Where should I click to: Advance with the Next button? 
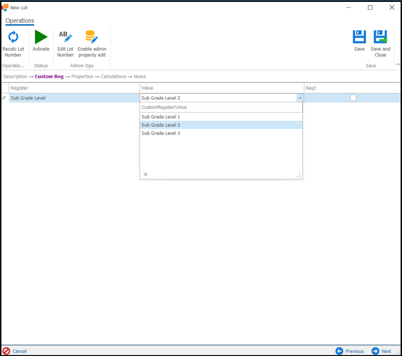pos(381,351)
